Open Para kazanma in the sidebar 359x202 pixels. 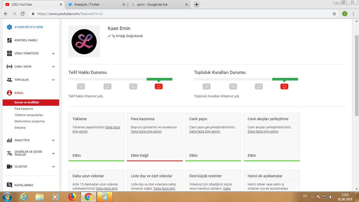pyautogui.click(x=24, y=109)
